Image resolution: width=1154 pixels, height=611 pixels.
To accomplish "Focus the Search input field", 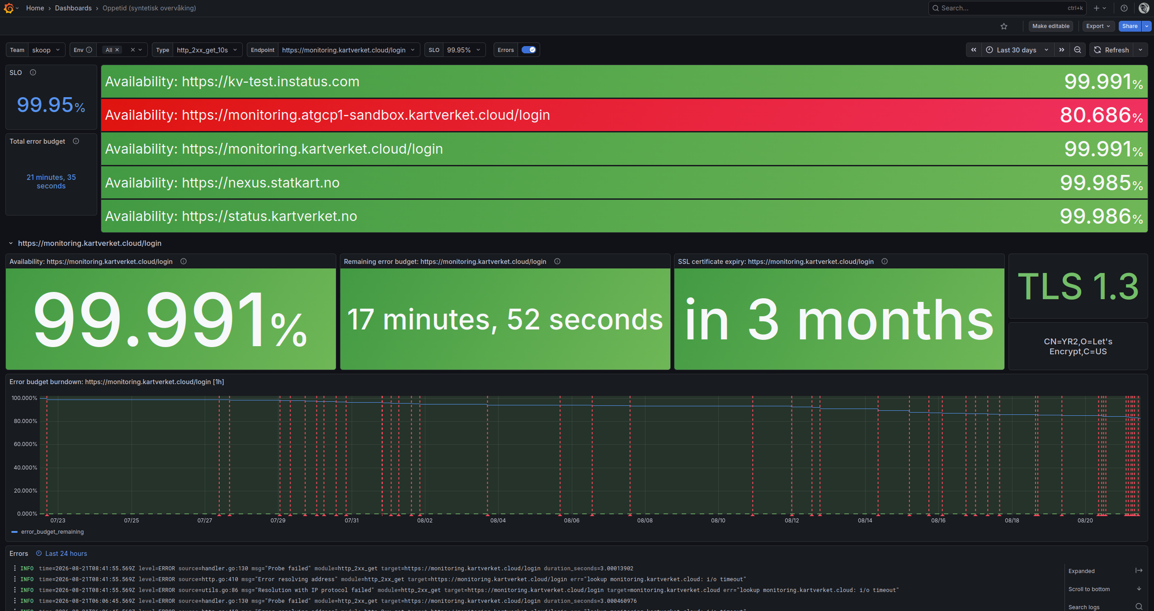I will pyautogui.click(x=1007, y=8).
